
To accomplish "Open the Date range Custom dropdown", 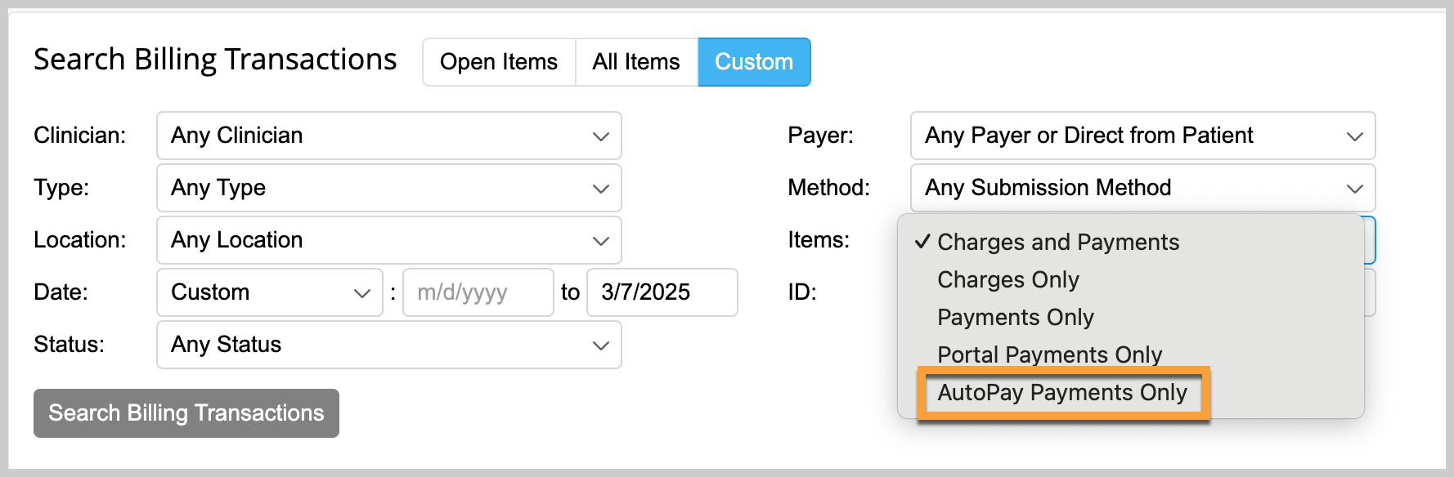I will (x=270, y=292).
